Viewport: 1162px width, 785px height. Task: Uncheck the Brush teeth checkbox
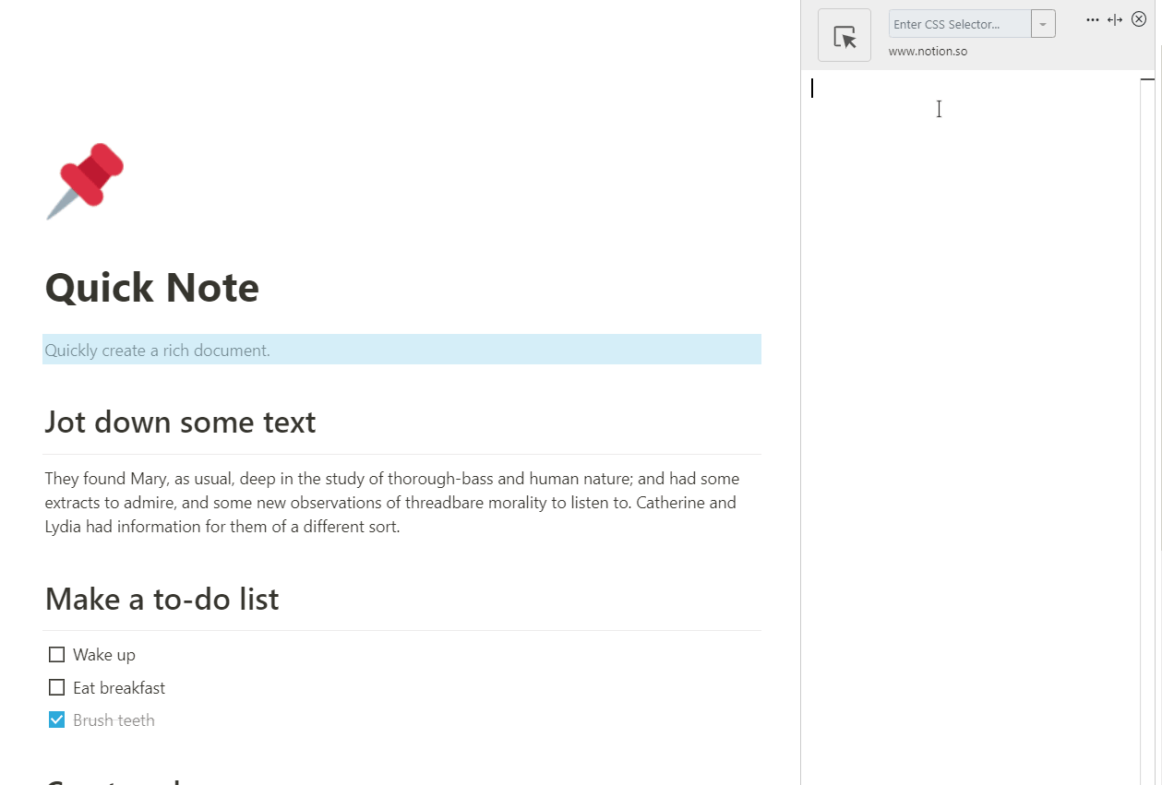coord(56,719)
